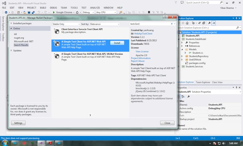Expand the Properties node in Solution Explorer
The image size is (243, 146).
coord(182,43)
